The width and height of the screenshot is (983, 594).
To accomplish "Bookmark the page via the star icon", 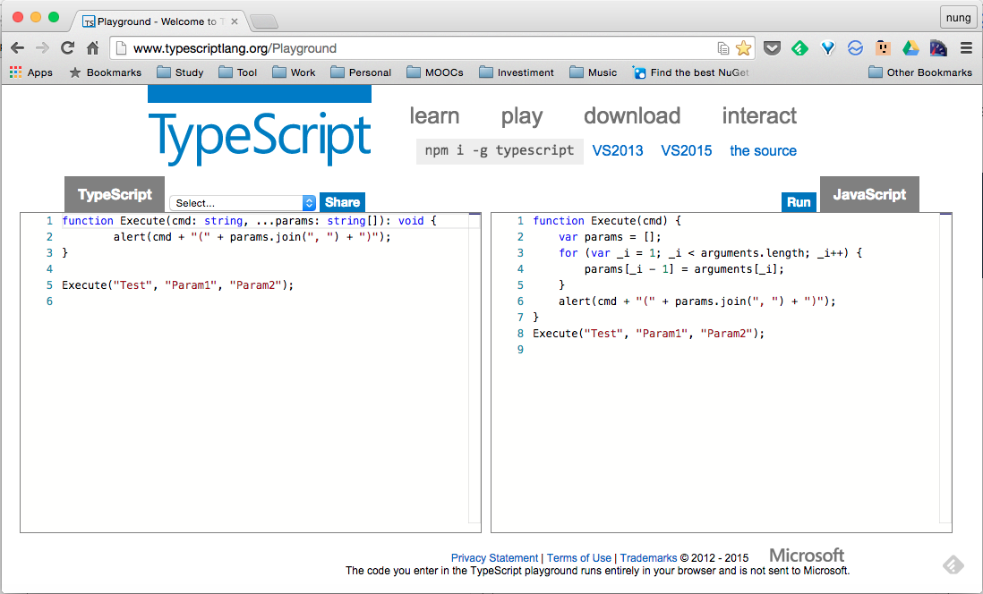I will click(745, 48).
